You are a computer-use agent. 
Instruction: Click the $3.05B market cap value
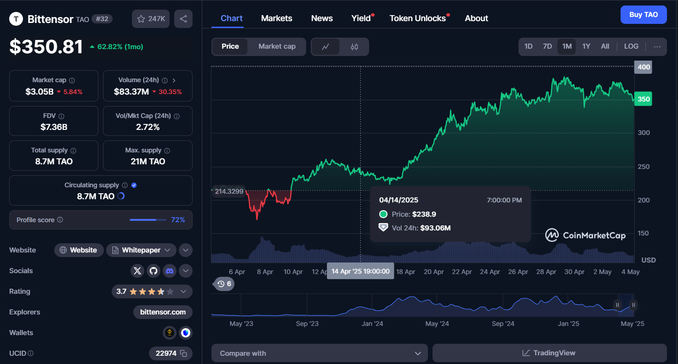click(40, 92)
